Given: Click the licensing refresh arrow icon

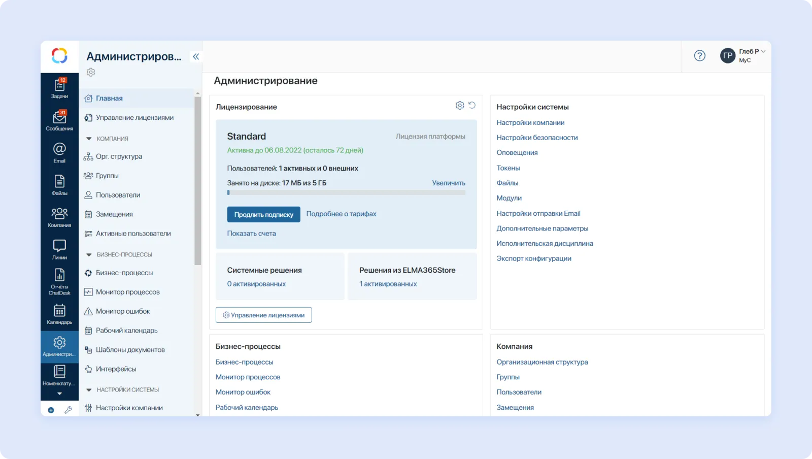Looking at the screenshot, I should [472, 105].
